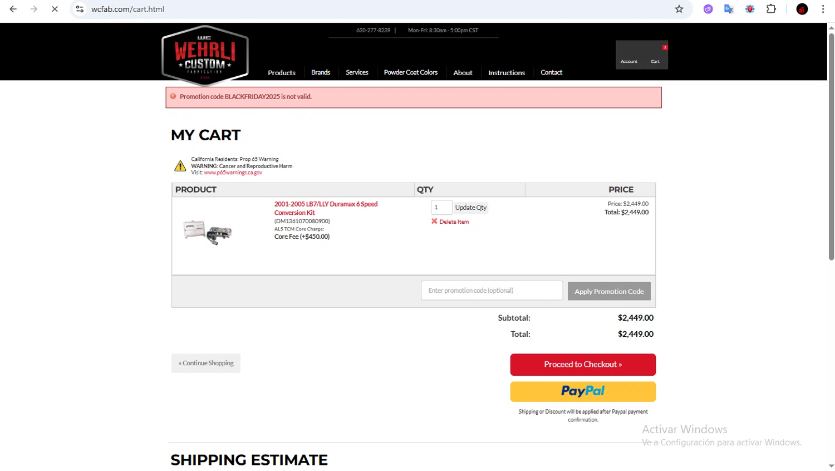Focus the quantity input field
The width and height of the screenshot is (835, 471).
(441, 208)
